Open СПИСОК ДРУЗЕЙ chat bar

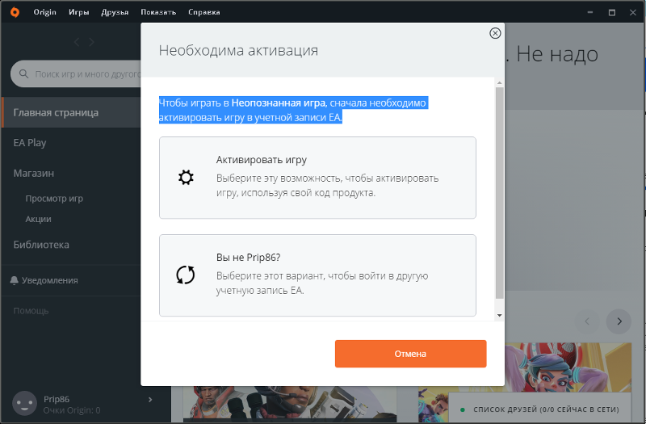pos(539,409)
